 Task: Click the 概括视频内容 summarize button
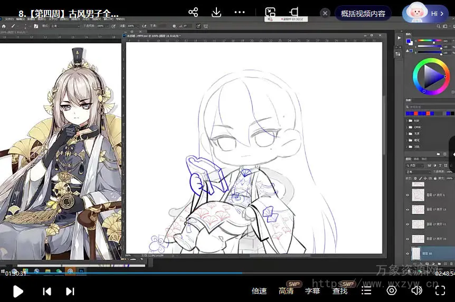click(363, 13)
